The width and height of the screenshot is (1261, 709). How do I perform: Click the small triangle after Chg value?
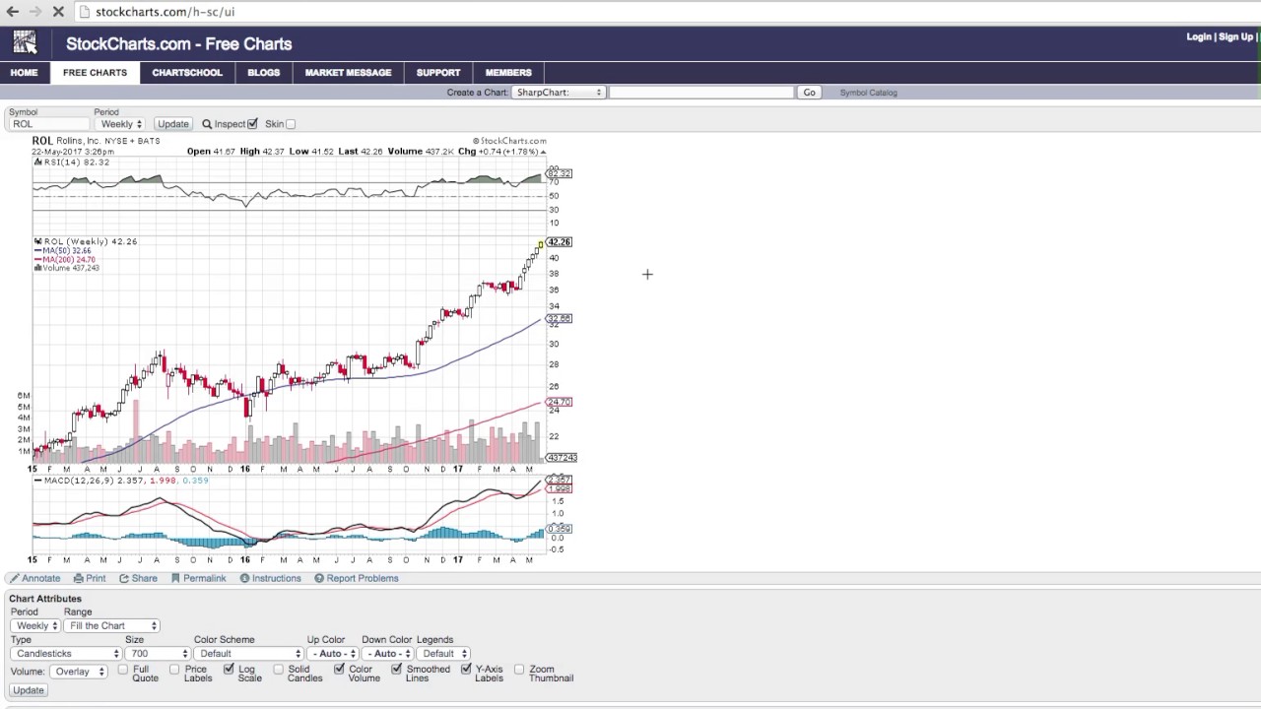(544, 152)
